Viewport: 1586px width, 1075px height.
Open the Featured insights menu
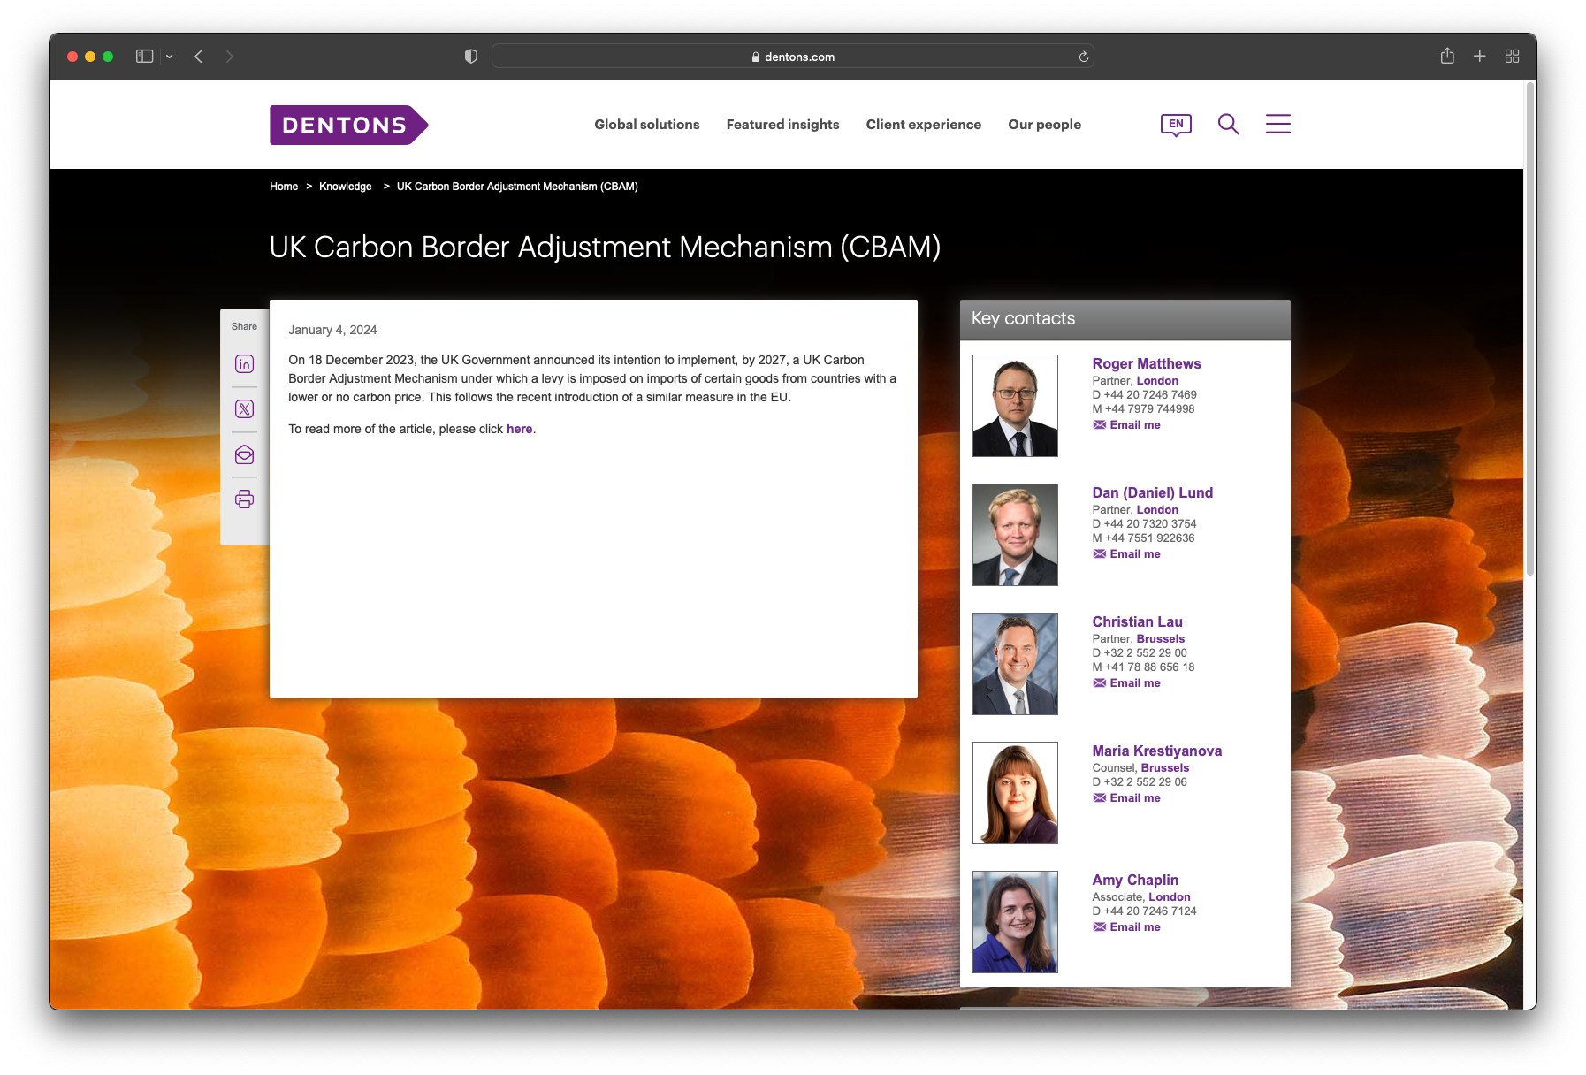(x=782, y=125)
